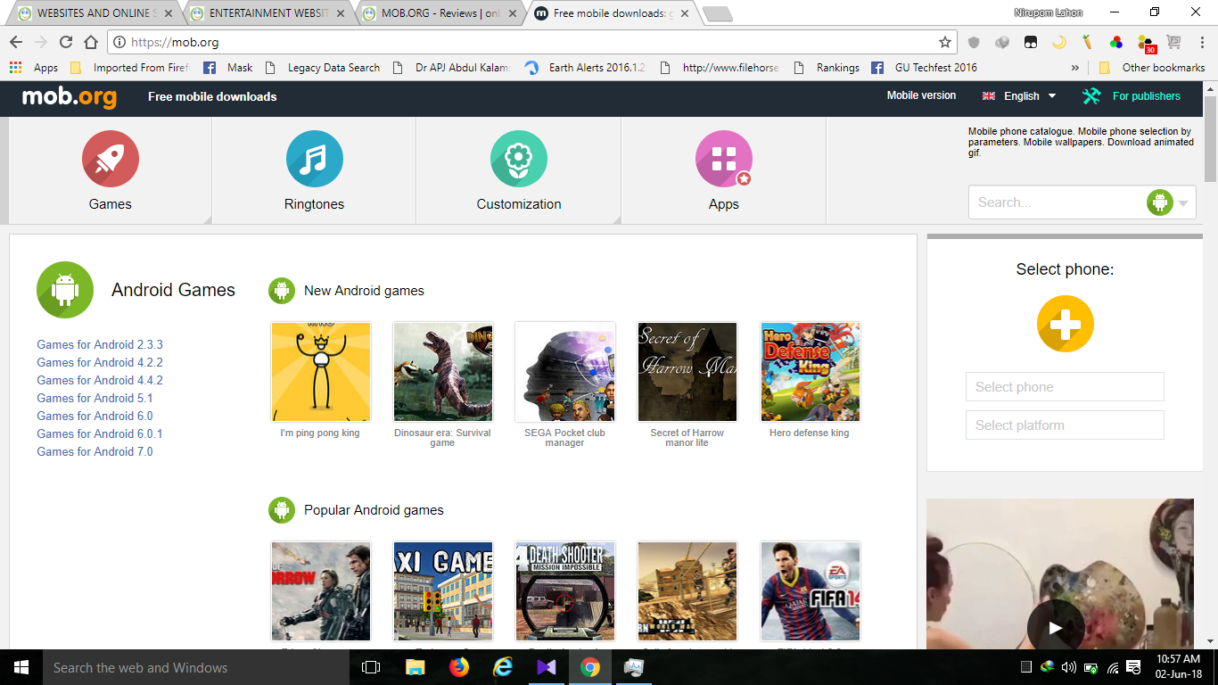Select the Free mobile downloads tab

pos(611,13)
